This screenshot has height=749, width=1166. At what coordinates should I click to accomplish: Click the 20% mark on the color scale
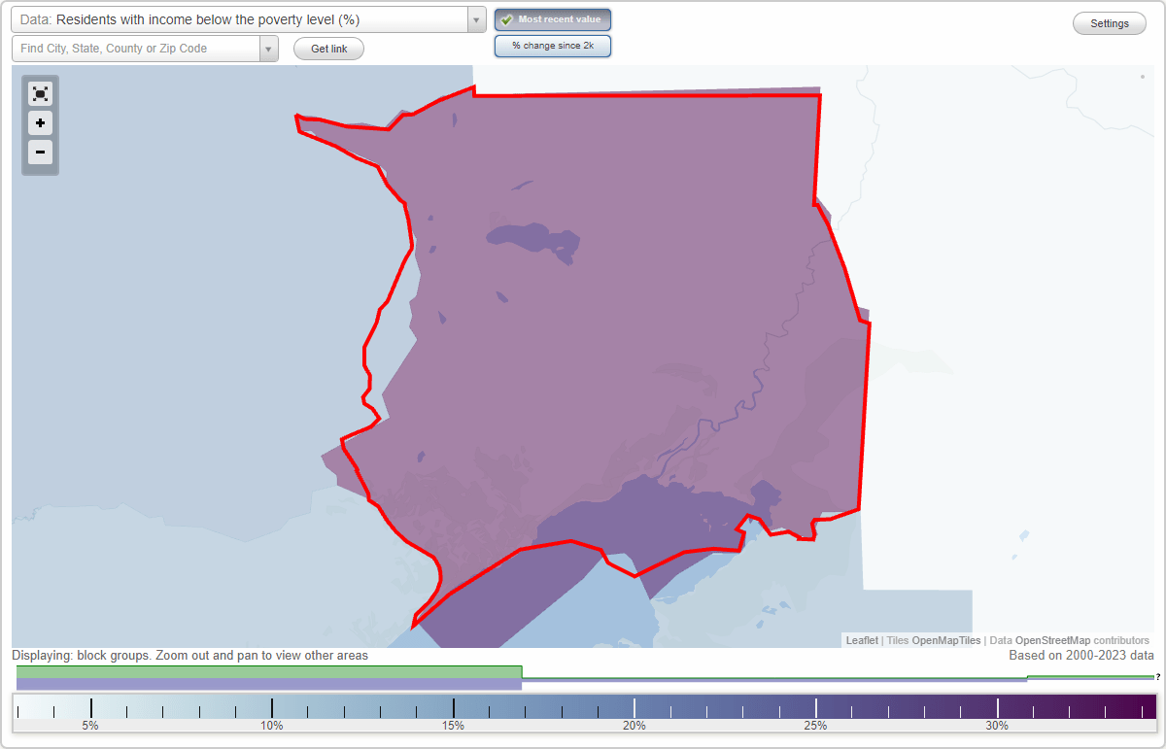click(634, 710)
